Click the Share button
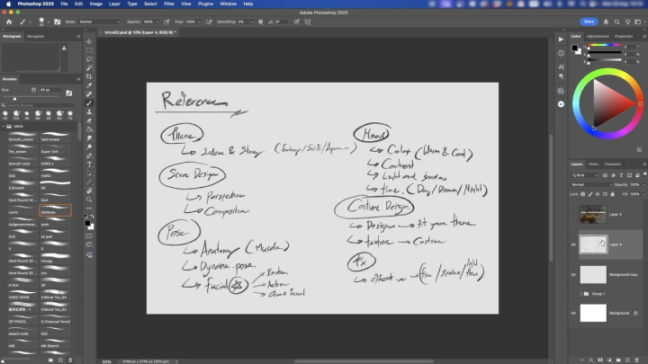 pyautogui.click(x=589, y=20)
